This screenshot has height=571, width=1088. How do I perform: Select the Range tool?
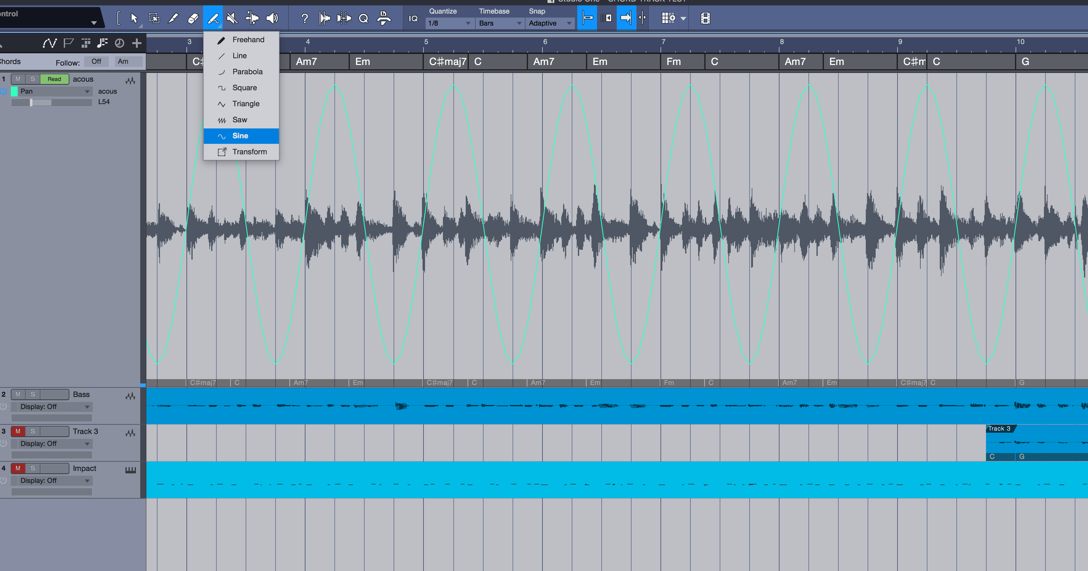click(154, 18)
